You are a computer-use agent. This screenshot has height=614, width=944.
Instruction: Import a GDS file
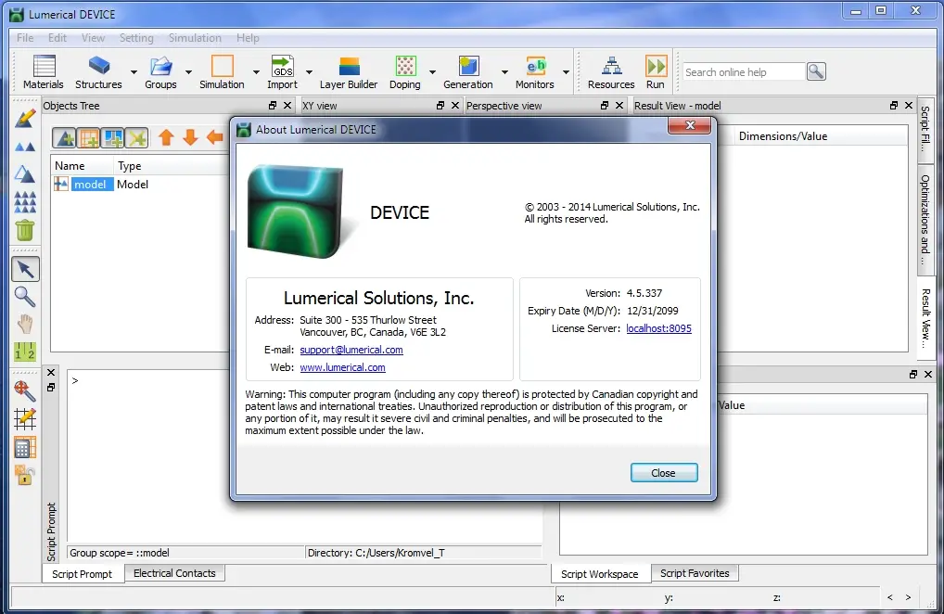282,72
